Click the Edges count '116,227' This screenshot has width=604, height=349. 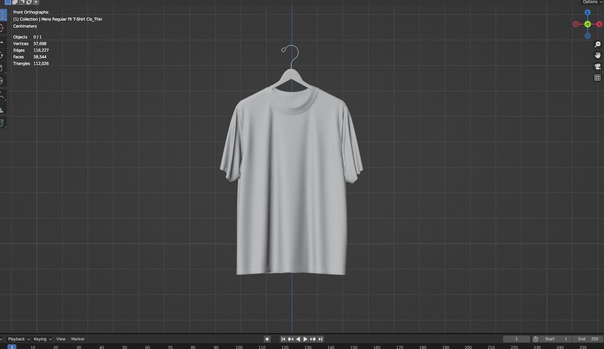(41, 50)
